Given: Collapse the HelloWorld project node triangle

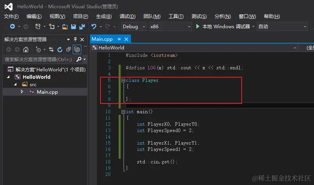Looking at the screenshot, I should pyautogui.click(x=8, y=77).
